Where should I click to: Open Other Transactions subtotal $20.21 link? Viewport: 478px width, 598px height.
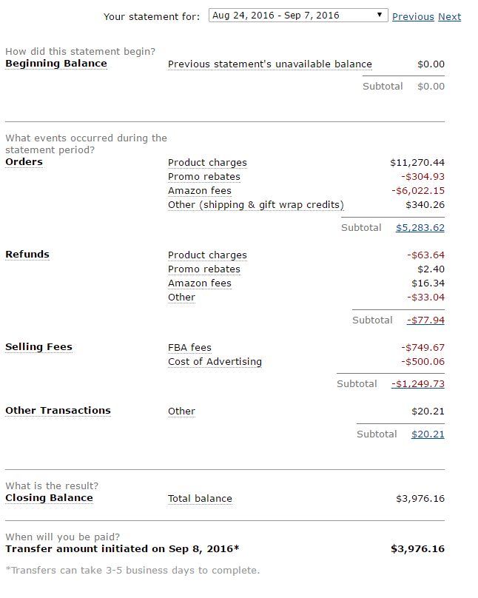click(x=428, y=434)
